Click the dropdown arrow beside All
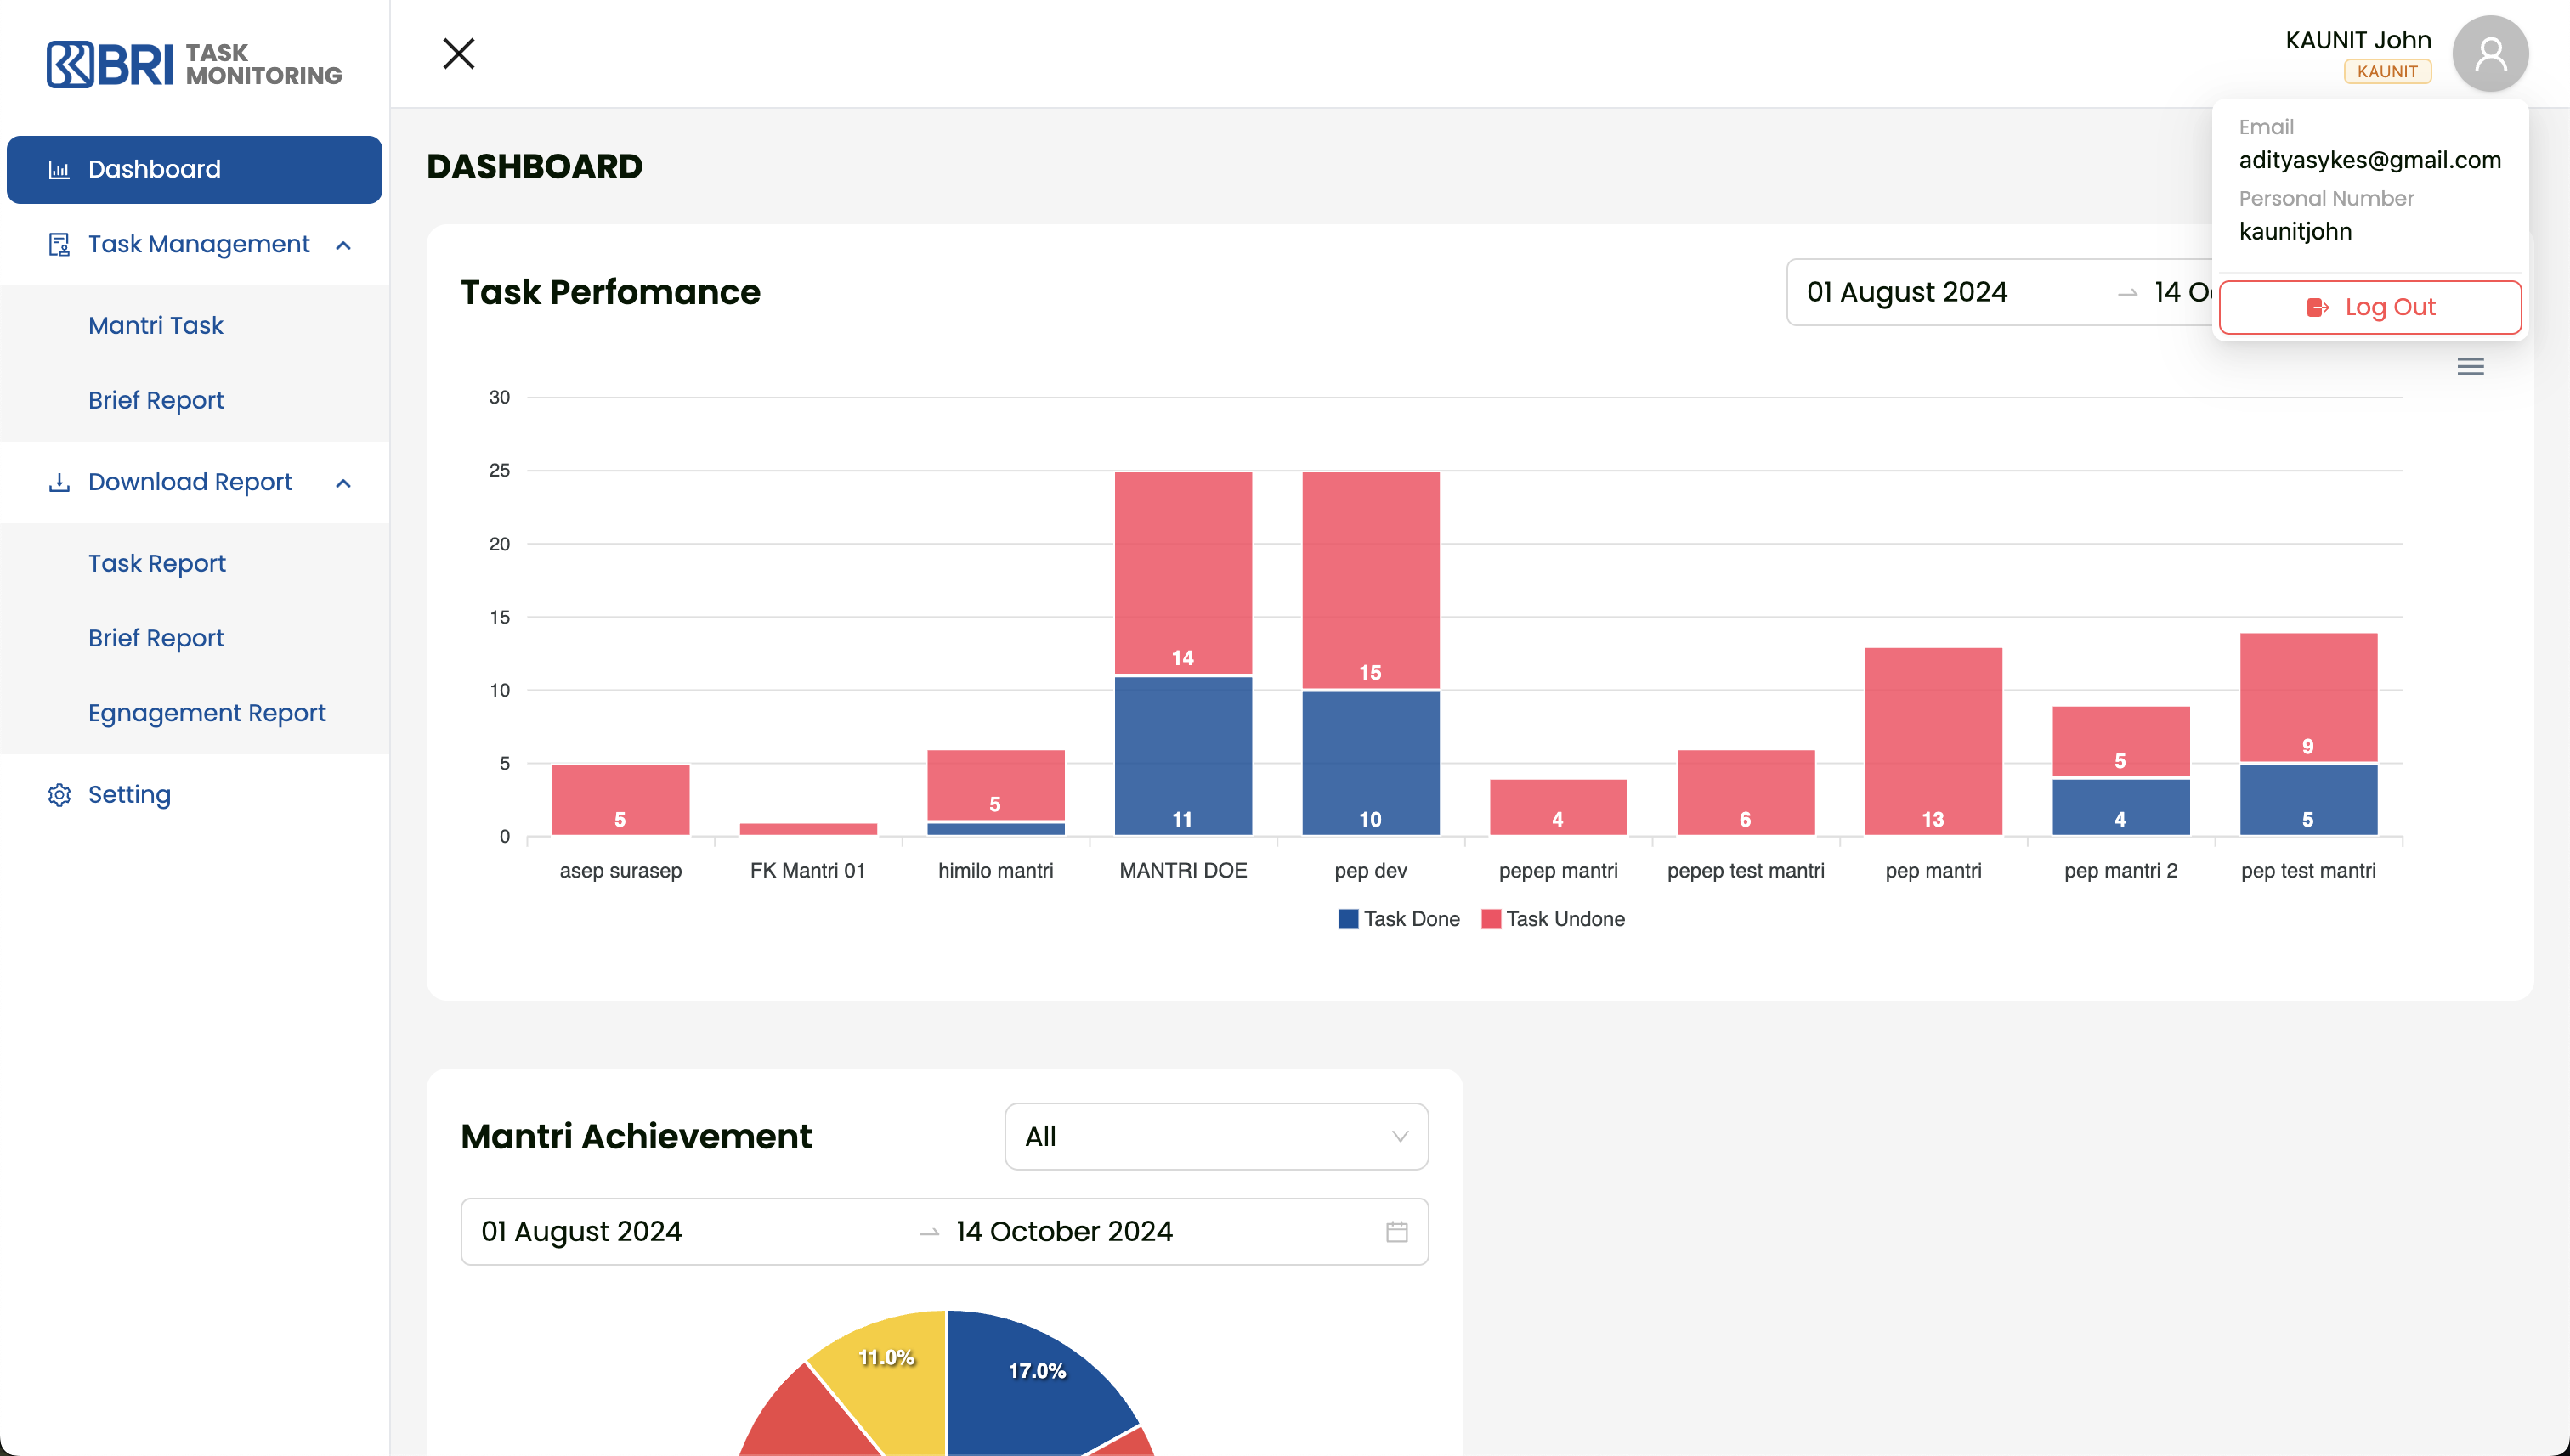Image resolution: width=2570 pixels, height=1456 pixels. coord(1399,1137)
